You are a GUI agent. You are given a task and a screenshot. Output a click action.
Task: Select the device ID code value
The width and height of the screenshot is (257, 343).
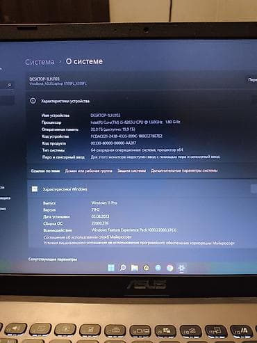tap(126, 136)
